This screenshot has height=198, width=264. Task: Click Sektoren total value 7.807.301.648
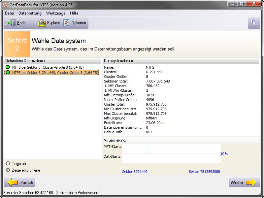[x=158, y=81]
